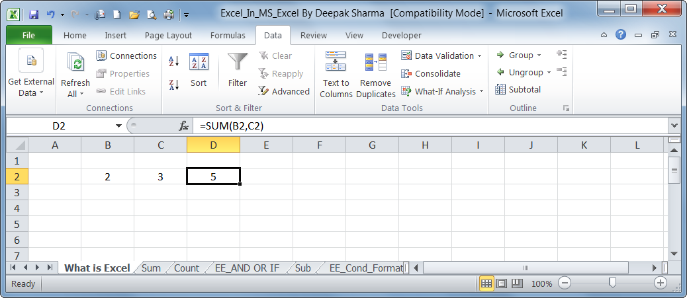687x298 pixels.
Task: Select cell B2 containing 2
Action: tap(108, 177)
